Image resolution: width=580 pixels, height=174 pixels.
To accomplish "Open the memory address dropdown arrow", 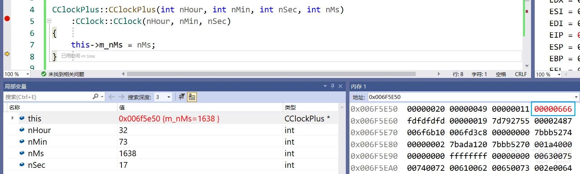I will coord(576,97).
